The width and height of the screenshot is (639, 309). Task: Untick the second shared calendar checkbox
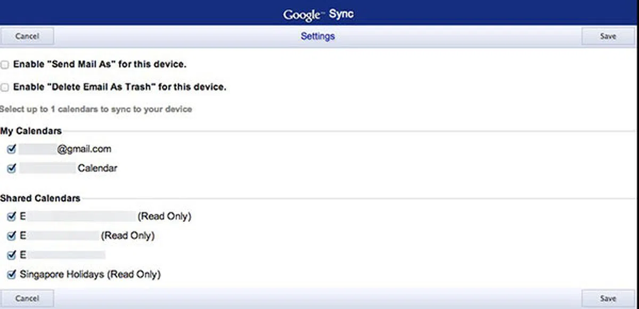[12, 235]
